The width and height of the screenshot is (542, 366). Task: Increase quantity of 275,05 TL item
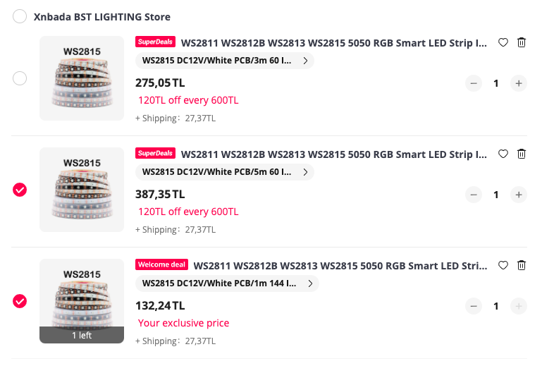click(519, 83)
